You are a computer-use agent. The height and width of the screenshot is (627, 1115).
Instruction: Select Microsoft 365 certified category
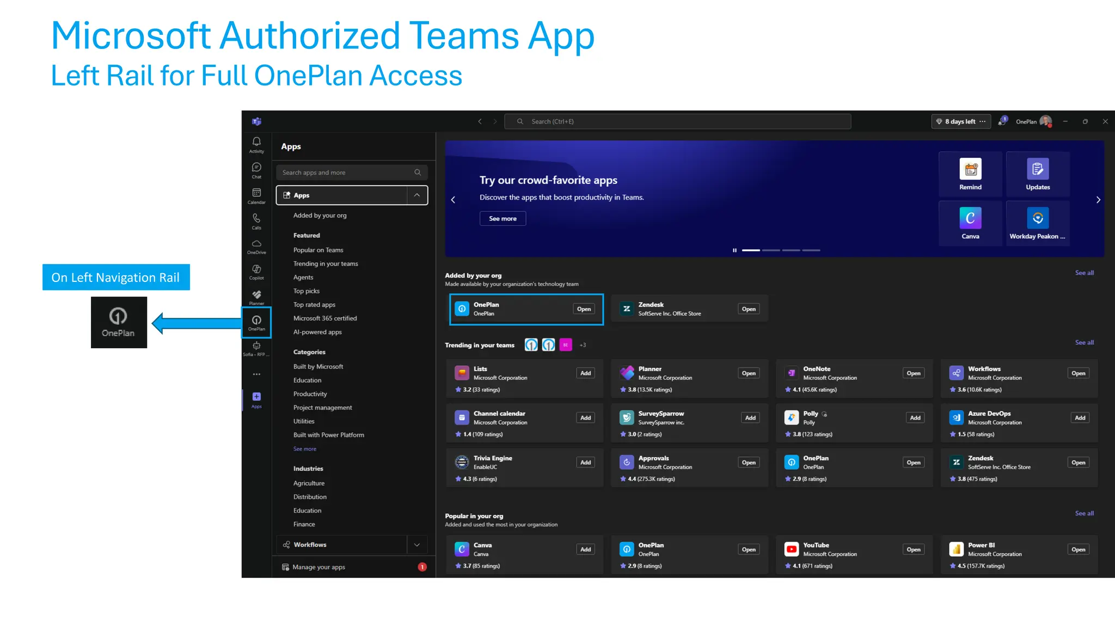[325, 318]
